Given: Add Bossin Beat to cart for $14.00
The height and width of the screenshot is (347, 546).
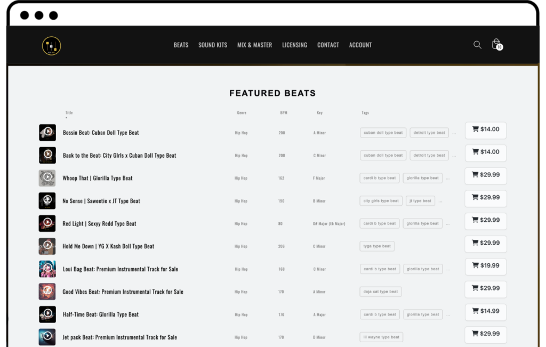Looking at the screenshot, I should (486, 131).
